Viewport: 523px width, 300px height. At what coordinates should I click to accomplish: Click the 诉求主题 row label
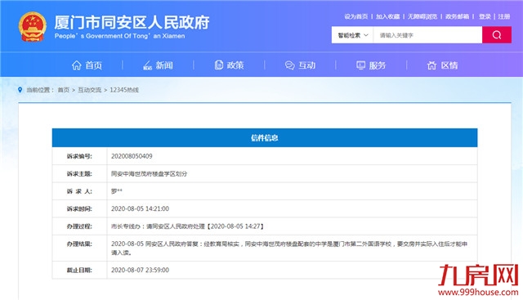79,174
